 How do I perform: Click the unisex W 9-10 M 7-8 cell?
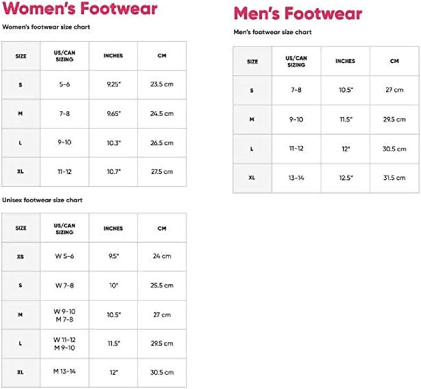[x=64, y=315]
